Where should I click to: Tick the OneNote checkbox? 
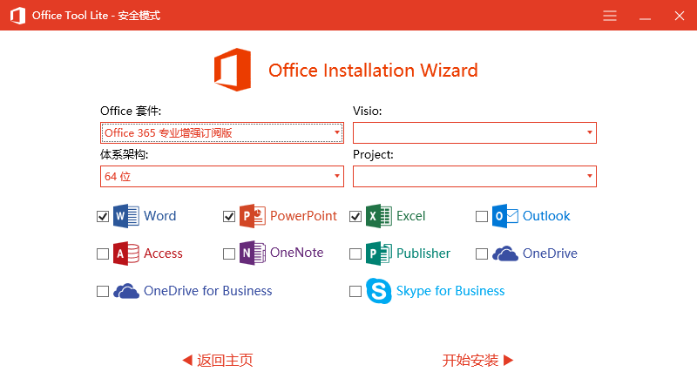229,254
